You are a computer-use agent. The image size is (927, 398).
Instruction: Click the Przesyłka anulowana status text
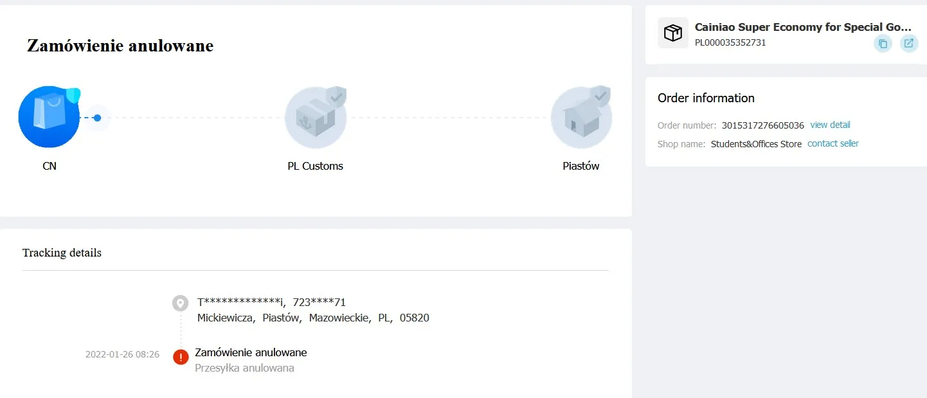pyautogui.click(x=244, y=368)
